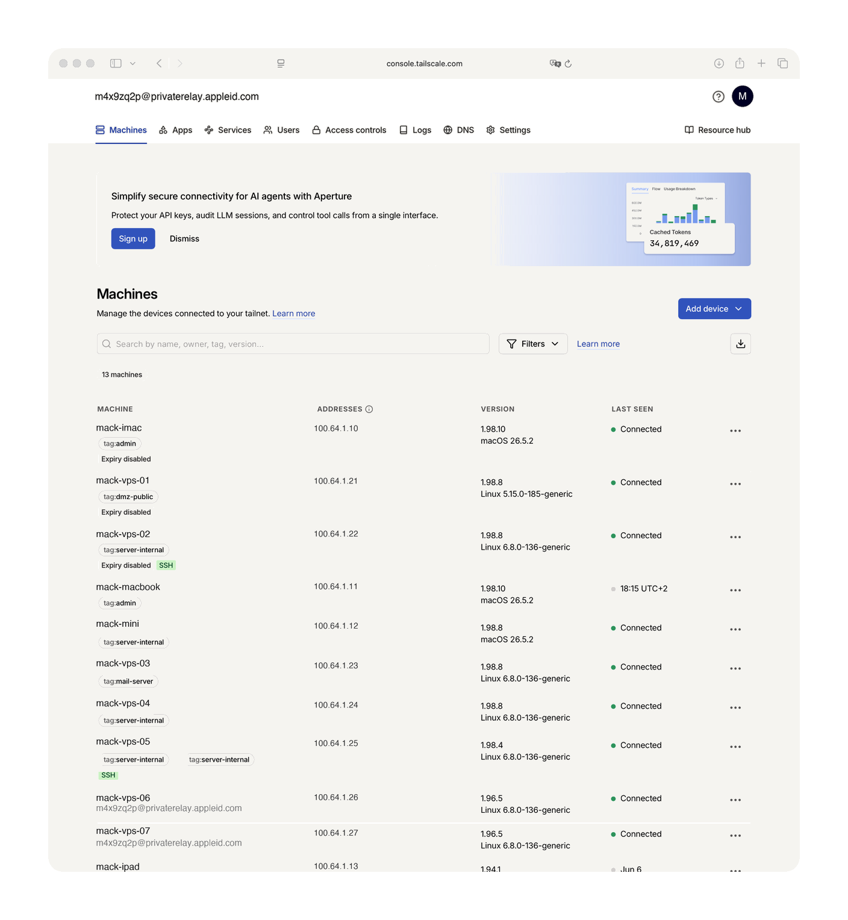Screen dimensions: 848x920
Task: Open the DNS tab
Action: click(x=459, y=130)
